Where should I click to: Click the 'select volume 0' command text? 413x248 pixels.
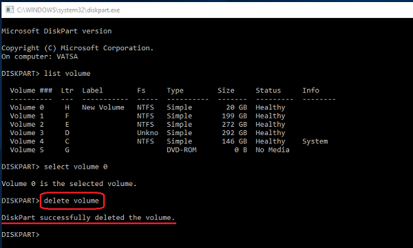coord(76,167)
